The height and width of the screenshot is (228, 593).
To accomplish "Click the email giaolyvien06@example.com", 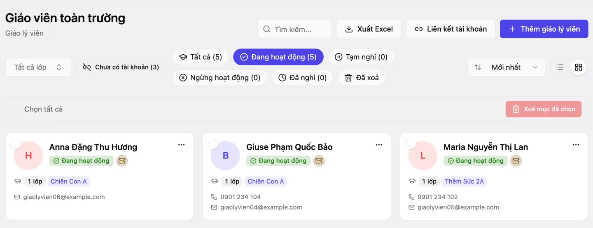I will point(64,197).
